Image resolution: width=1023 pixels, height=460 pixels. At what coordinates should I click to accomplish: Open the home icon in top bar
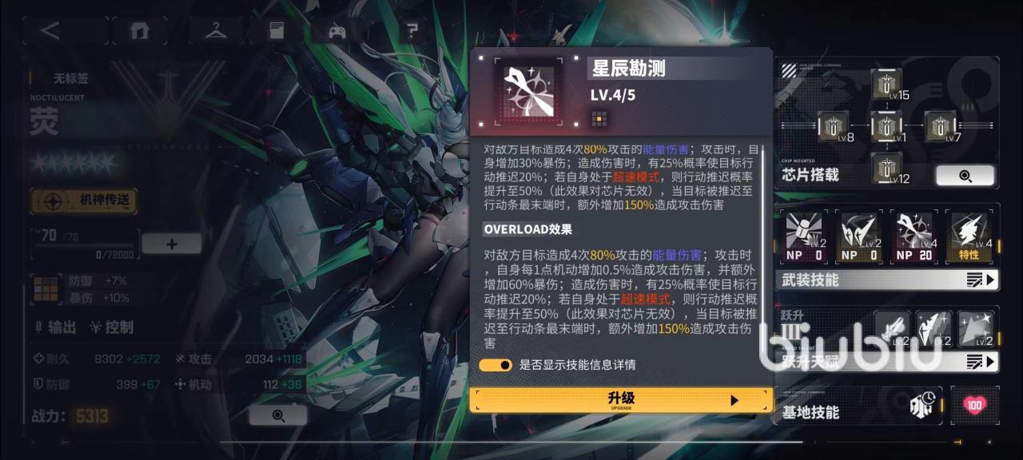[141, 31]
